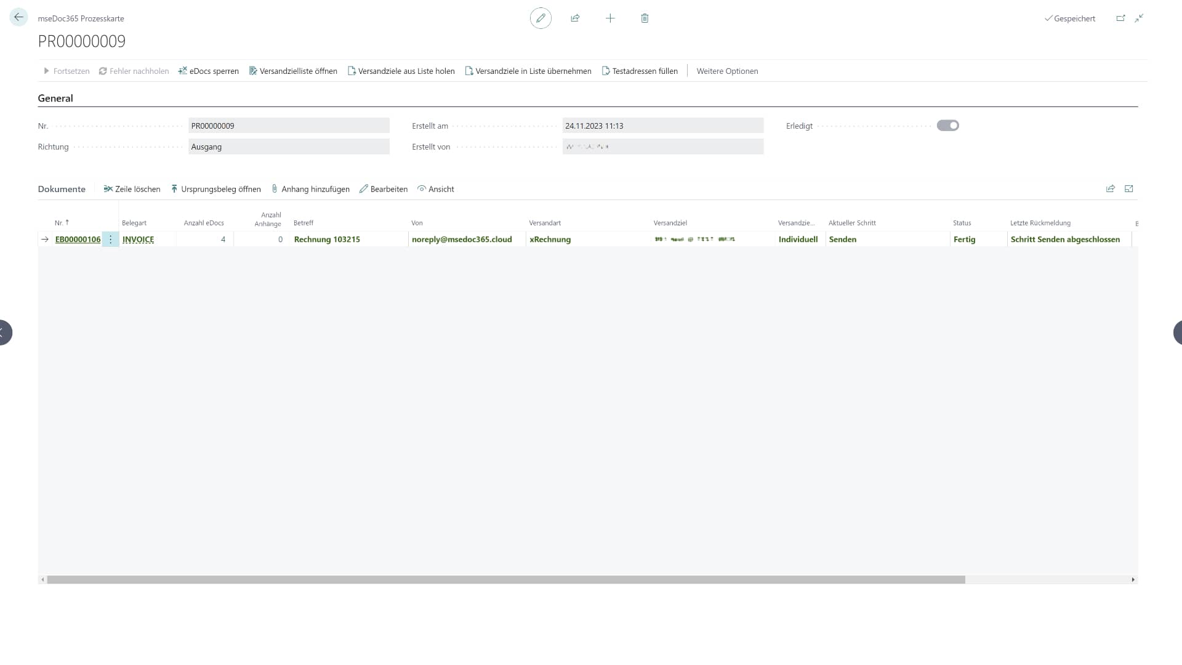Click the Gespeichert saved indicator

(x=1070, y=18)
